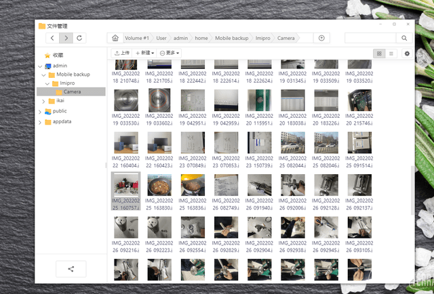Click the up-arrow circle icon beside breadcrumb
The image size is (434, 294).
pos(321,39)
